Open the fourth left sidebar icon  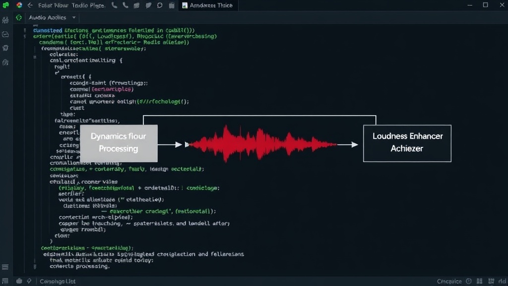pyautogui.click(x=5, y=62)
